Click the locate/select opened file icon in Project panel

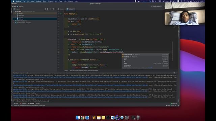45,9
